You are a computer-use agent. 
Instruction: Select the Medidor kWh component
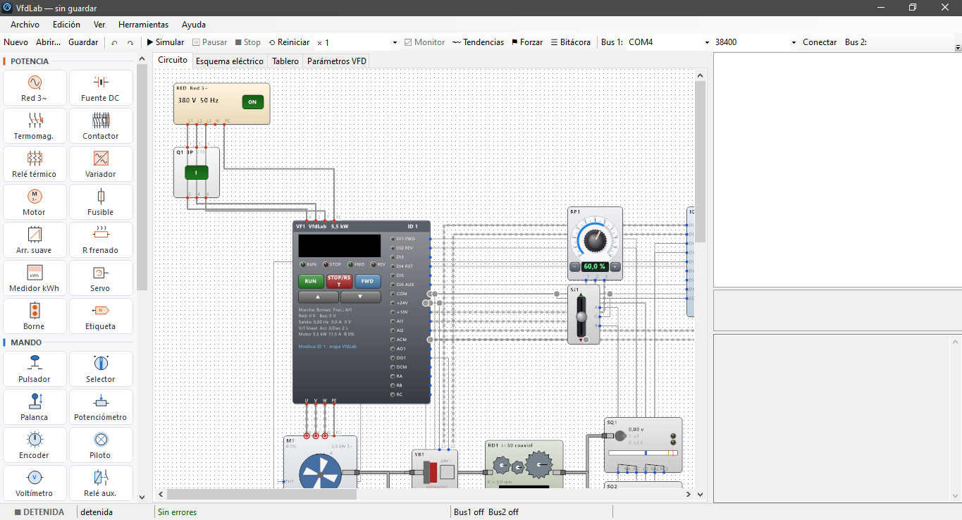pyautogui.click(x=35, y=278)
